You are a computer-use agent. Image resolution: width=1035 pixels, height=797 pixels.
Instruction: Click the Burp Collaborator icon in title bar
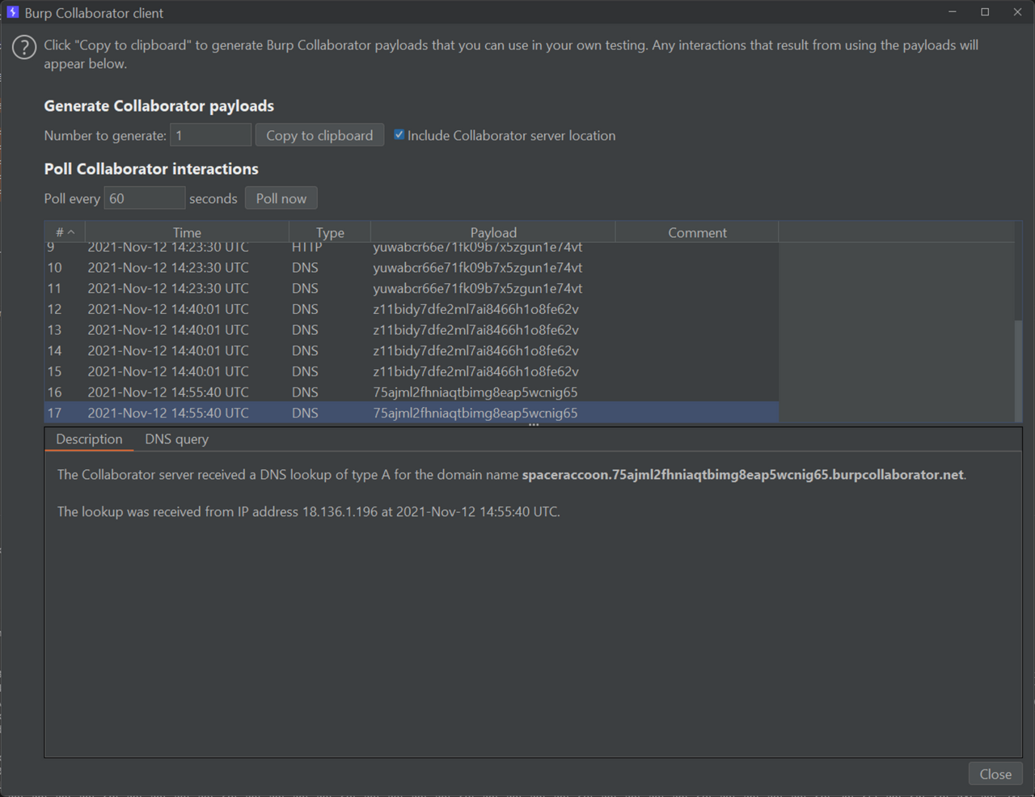13,12
